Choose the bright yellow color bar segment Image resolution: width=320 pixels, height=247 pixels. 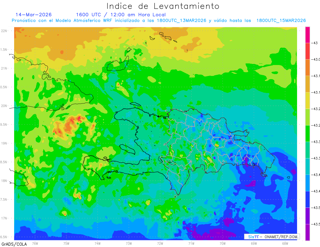tap(307, 100)
